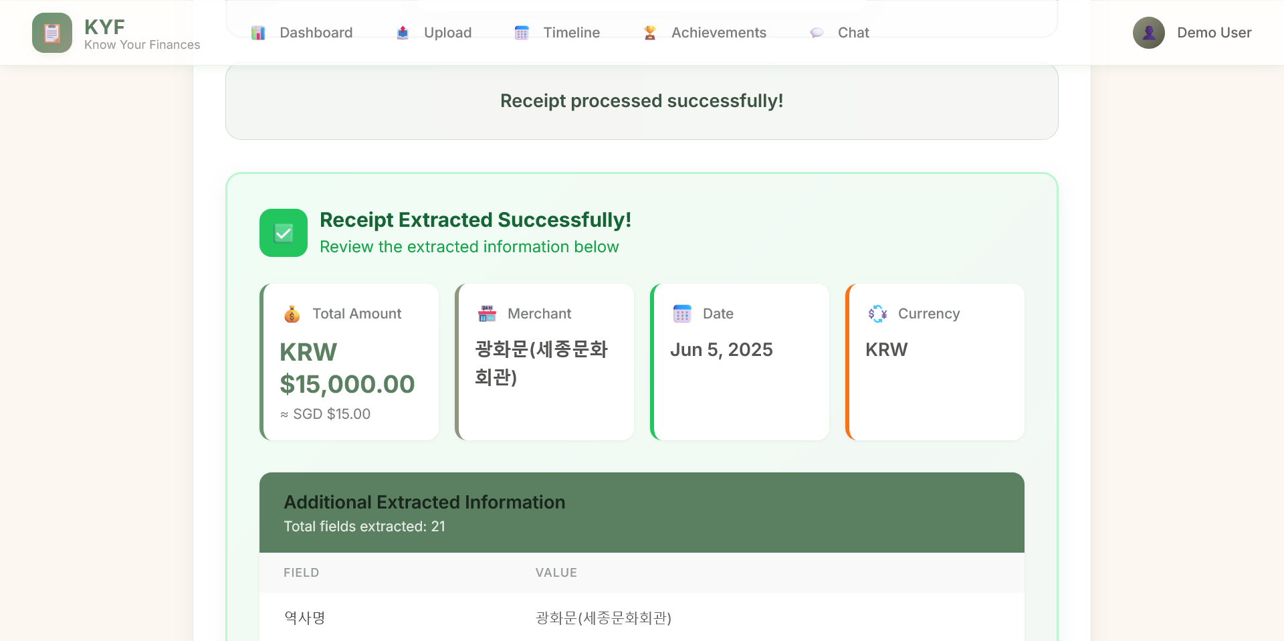The width and height of the screenshot is (1284, 641).
Task: Open the Timeline calendar icon
Action: pos(521,32)
